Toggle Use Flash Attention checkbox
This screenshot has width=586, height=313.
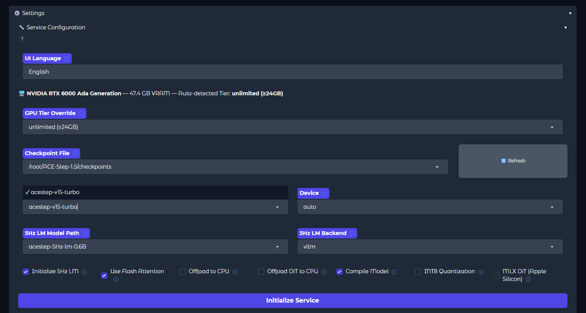click(104, 276)
